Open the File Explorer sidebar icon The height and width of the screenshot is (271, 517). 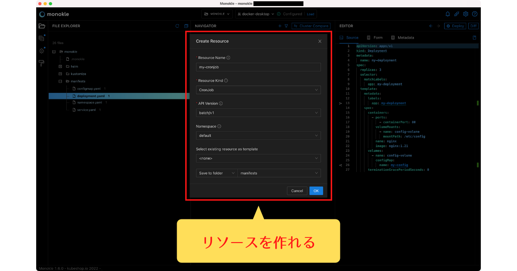pos(42,26)
